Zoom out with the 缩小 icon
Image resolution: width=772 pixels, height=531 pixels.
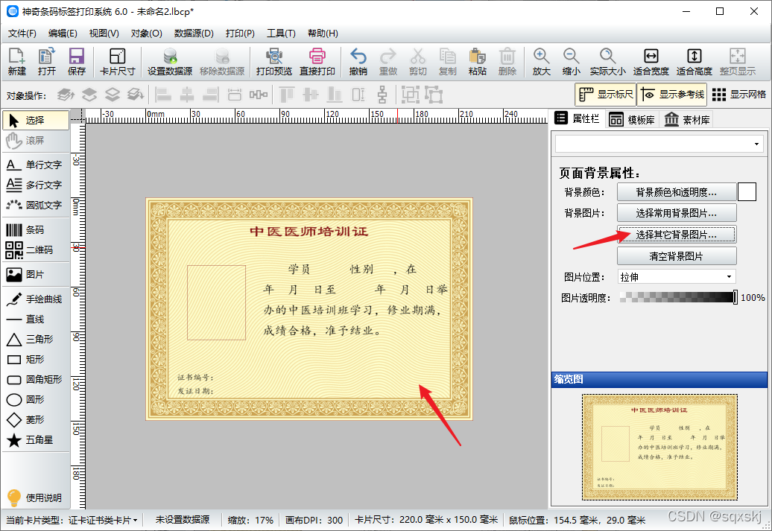(x=571, y=62)
